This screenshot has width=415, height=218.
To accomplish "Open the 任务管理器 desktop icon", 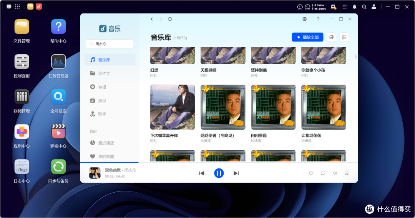I will [58, 62].
